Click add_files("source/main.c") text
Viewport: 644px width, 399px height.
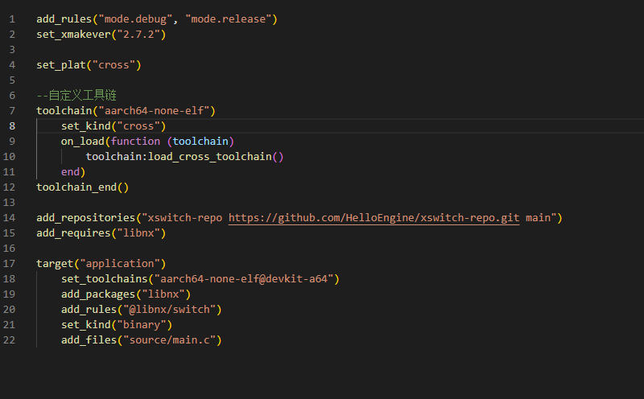(x=142, y=340)
